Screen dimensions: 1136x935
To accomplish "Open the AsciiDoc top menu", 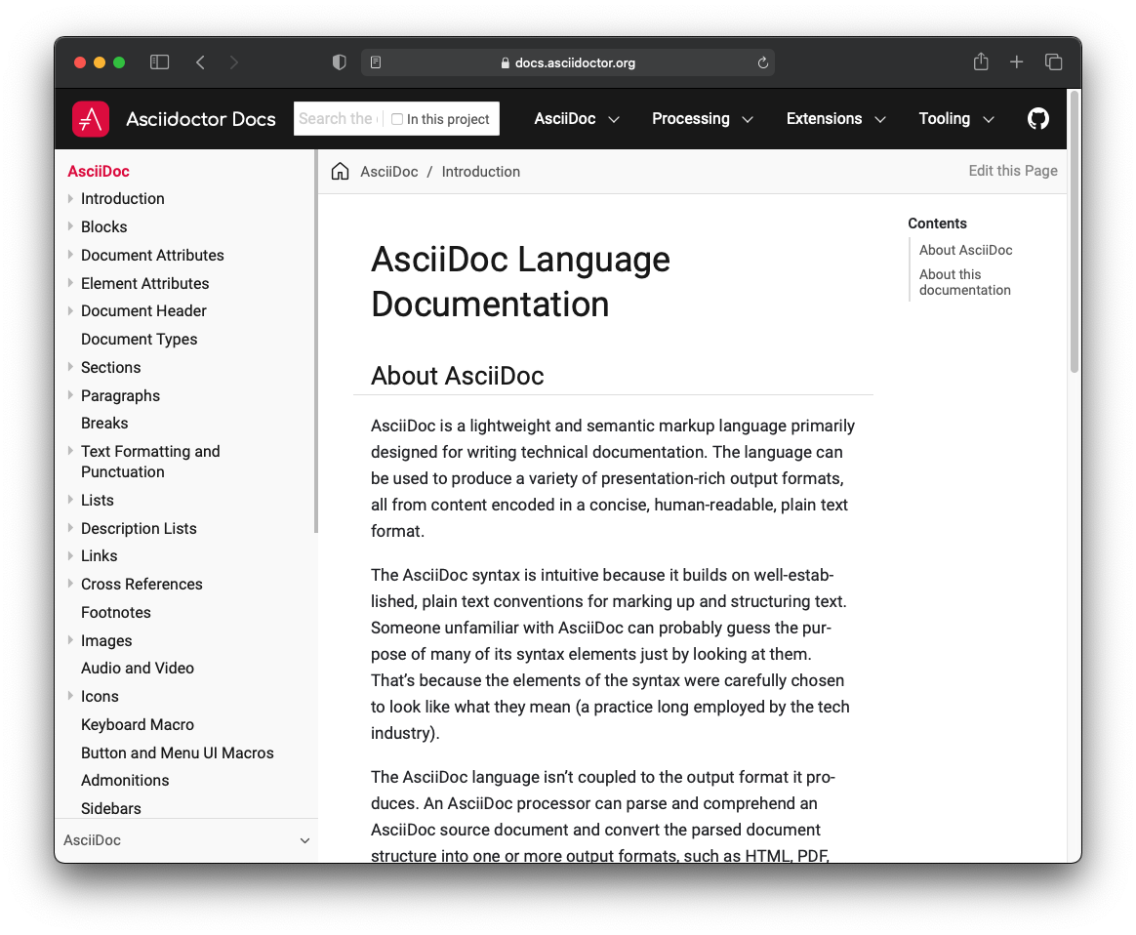I will click(x=577, y=119).
